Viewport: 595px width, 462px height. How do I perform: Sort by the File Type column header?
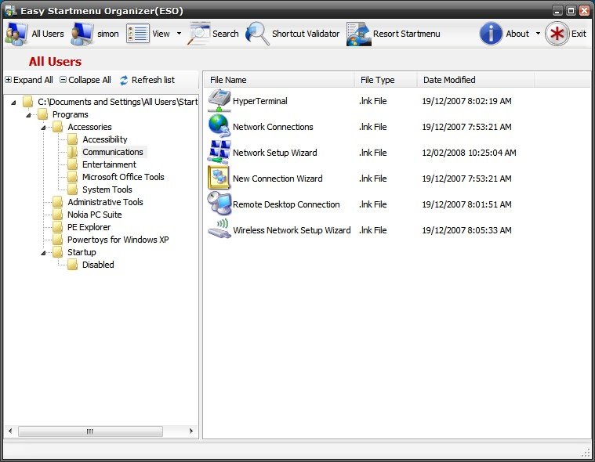point(386,80)
